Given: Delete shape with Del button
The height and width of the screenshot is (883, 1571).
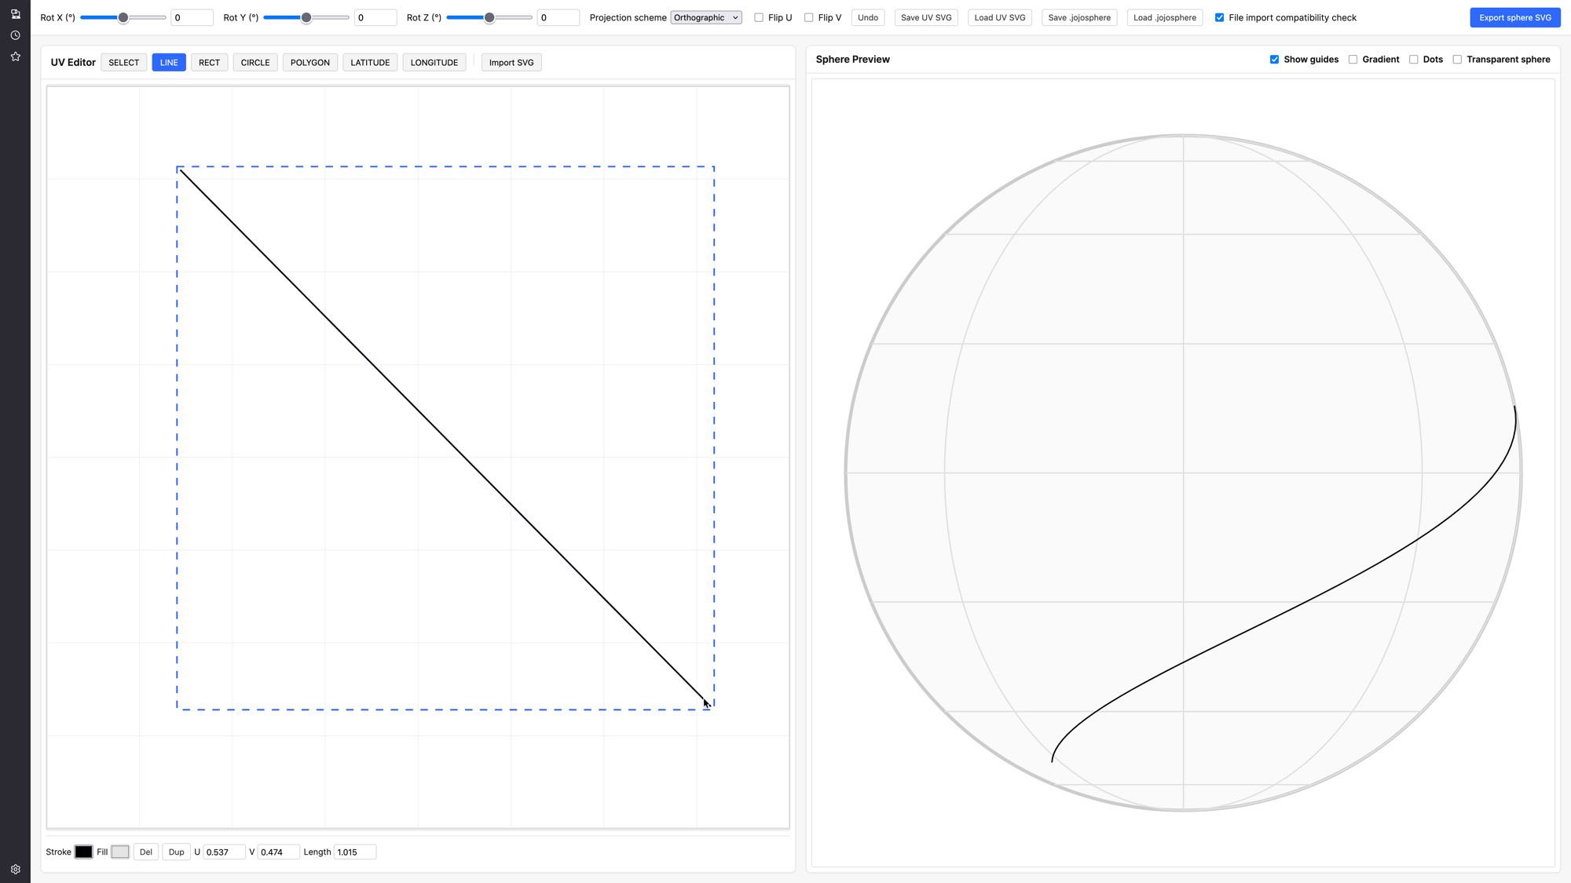Looking at the screenshot, I should [146, 852].
